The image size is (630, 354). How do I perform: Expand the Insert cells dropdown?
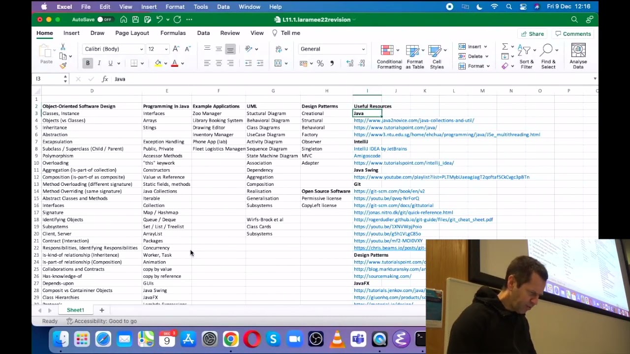pos(485,47)
